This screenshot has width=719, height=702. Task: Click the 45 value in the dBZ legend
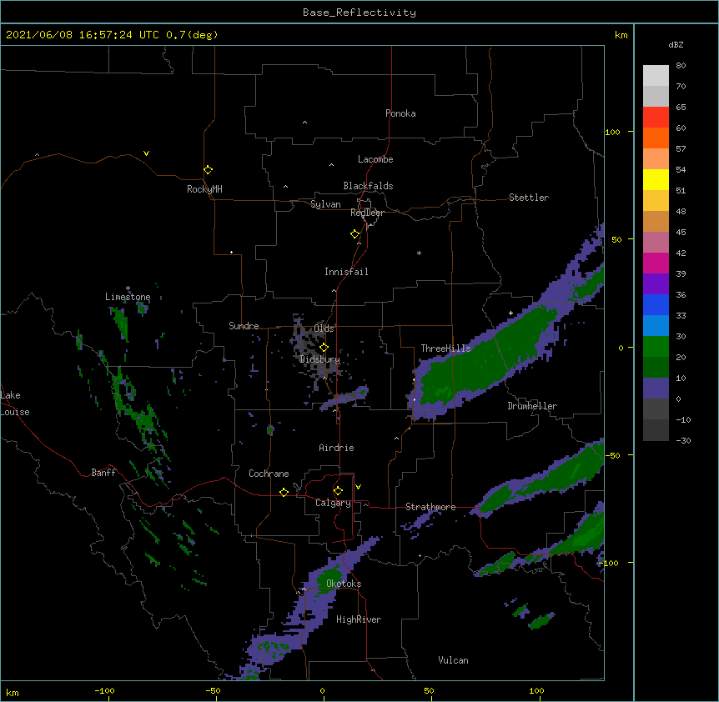(x=681, y=233)
